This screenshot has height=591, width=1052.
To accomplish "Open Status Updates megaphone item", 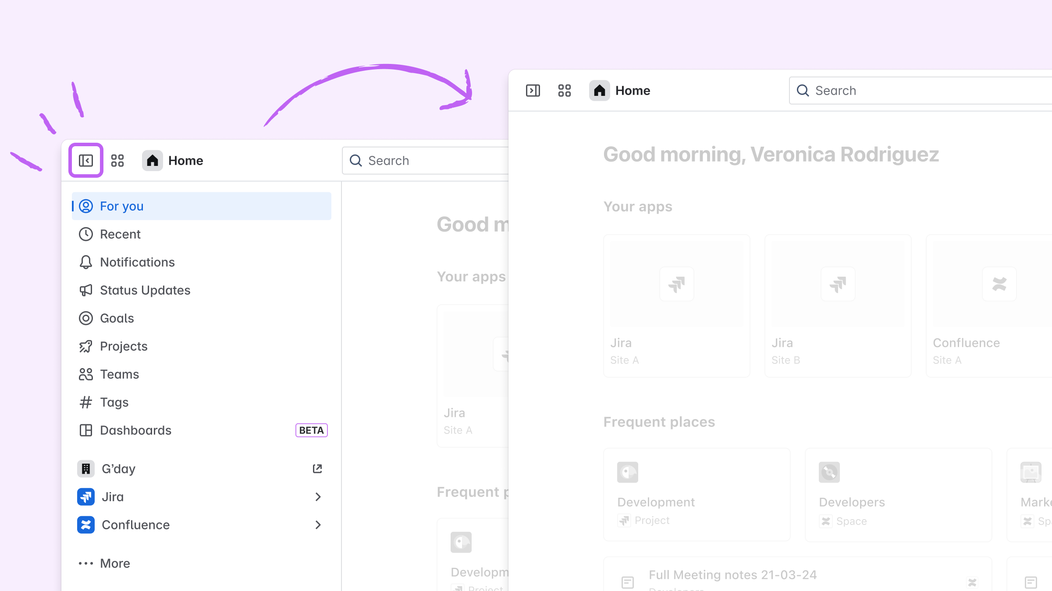I will point(145,290).
